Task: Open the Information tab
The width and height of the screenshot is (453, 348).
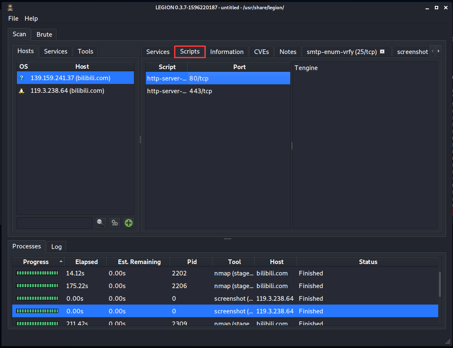Action: point(227,51)
